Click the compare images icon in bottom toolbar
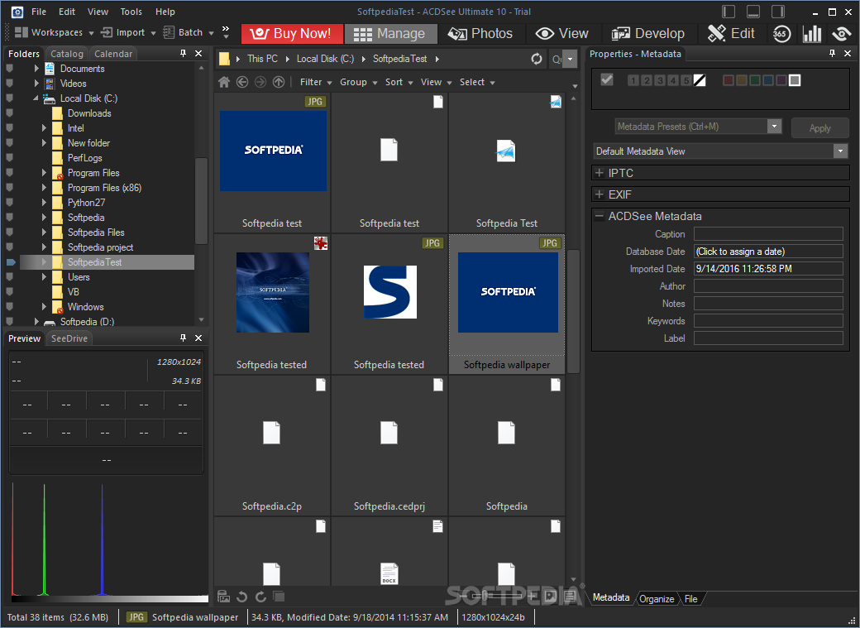860x628 pixels. (279, 597)
